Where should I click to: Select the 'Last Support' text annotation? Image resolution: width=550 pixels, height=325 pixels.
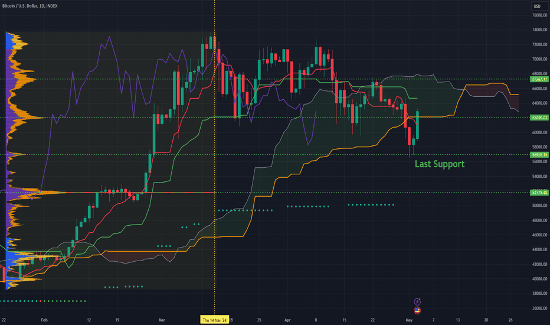click(440, 164)
